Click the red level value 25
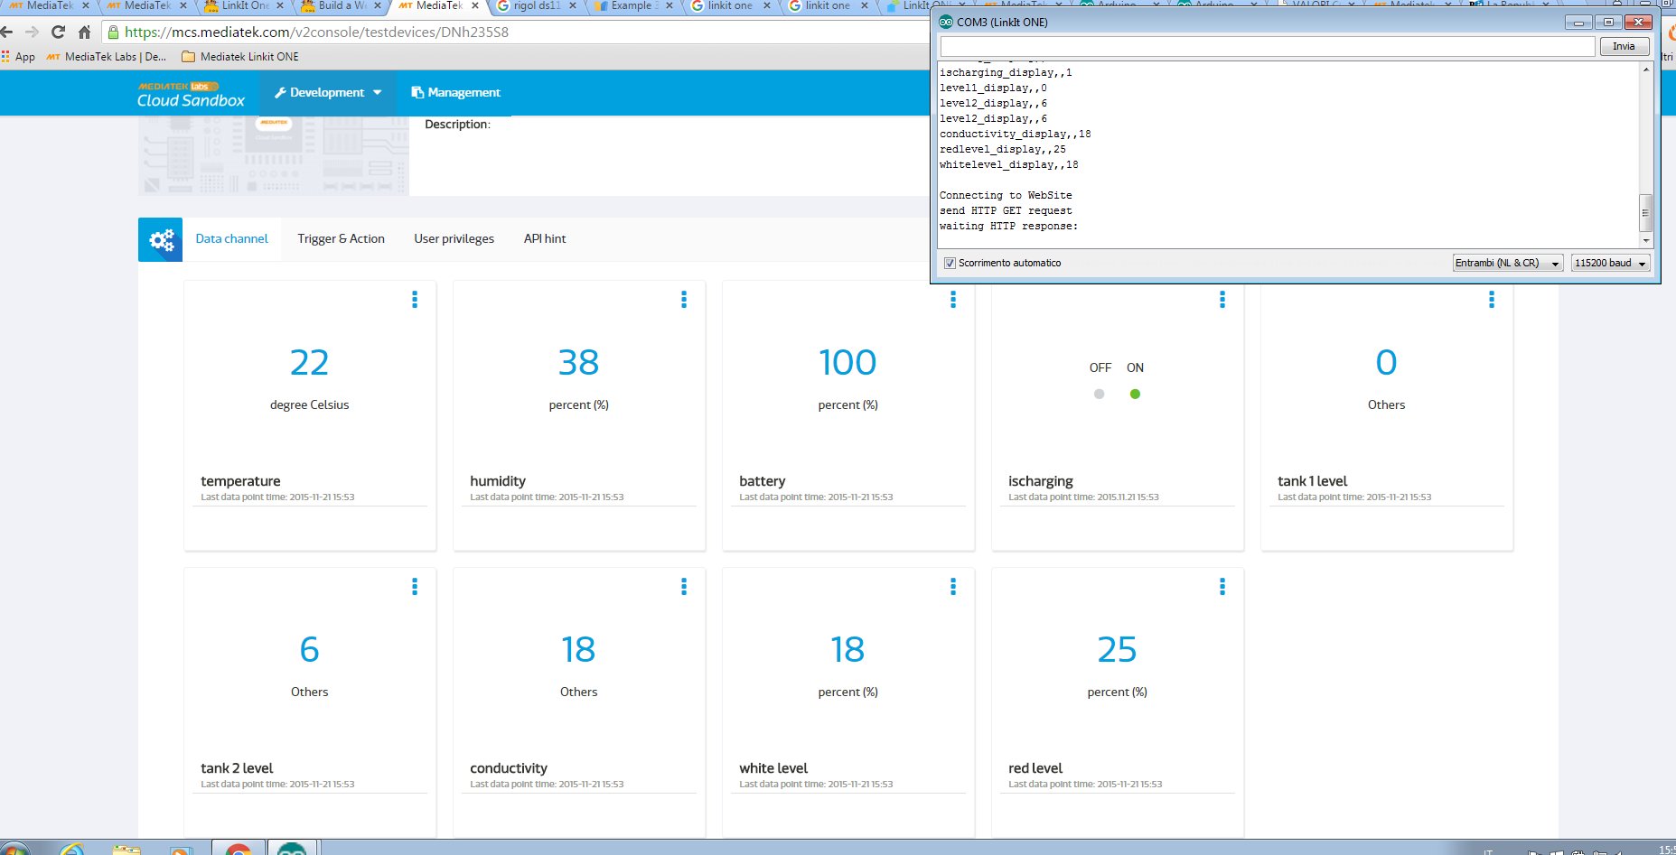This screenshot has height=855, width=1676. point(1117,650)
